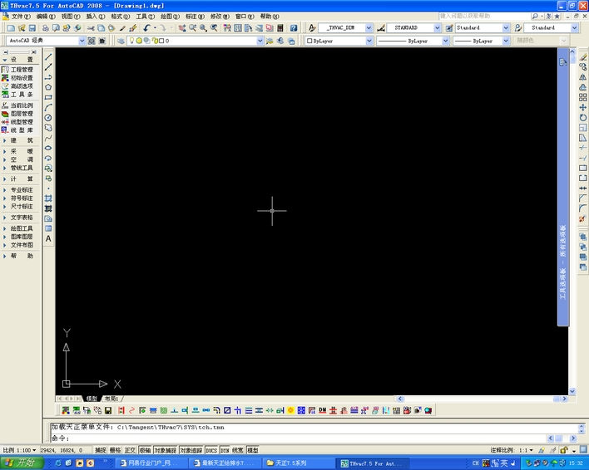This screenshot has height=470, width=589.
Task: Select the Erase tool in modify toolbar
Action: 582,57
